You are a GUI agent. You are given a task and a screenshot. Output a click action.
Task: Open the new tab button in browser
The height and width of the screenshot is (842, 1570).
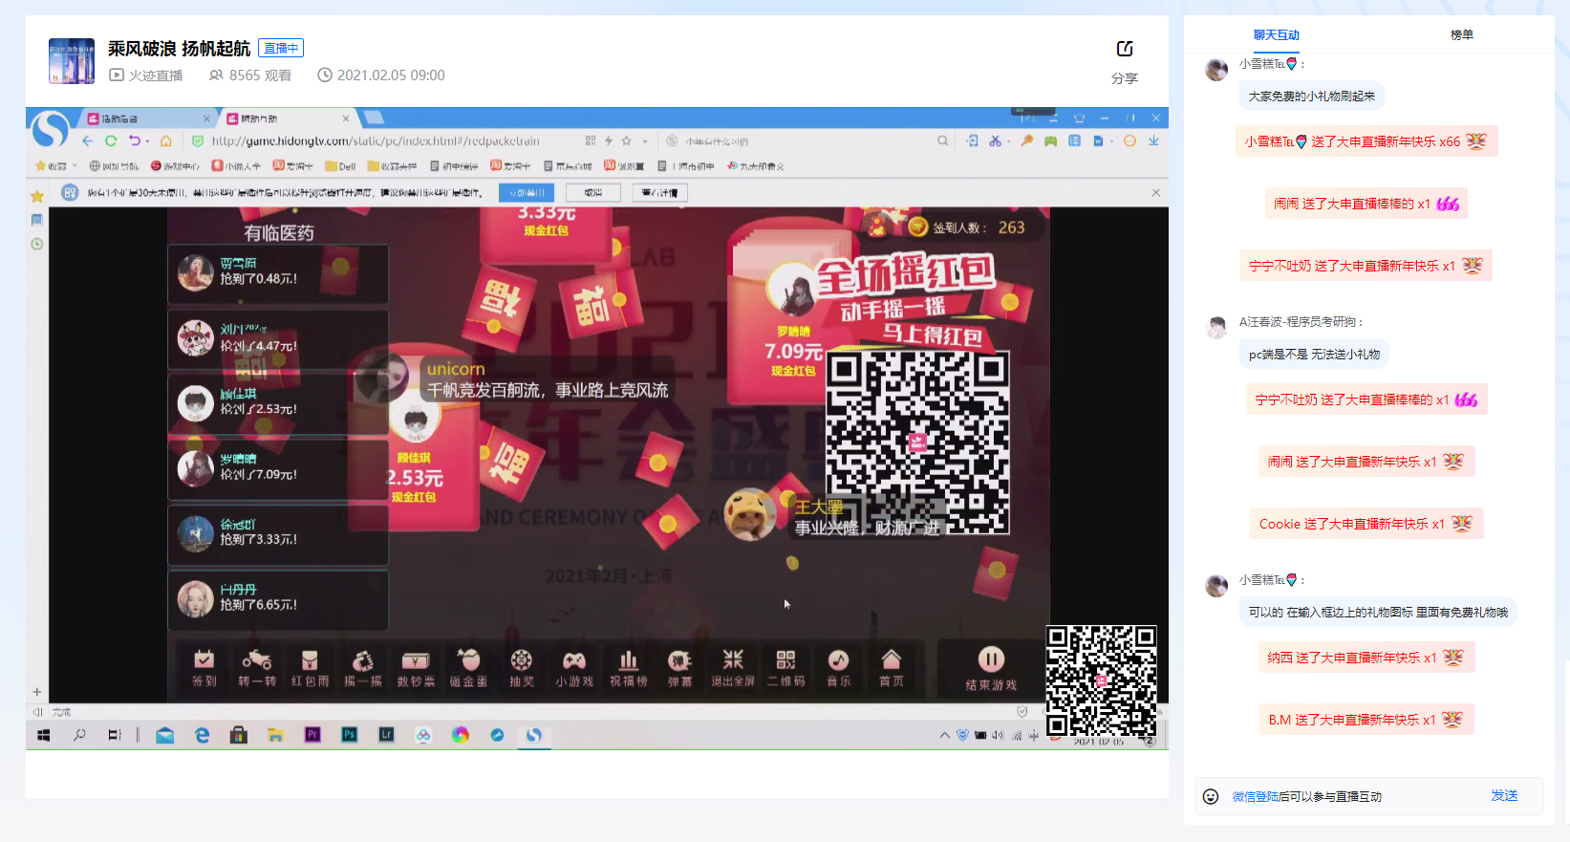tap(374, 118)
